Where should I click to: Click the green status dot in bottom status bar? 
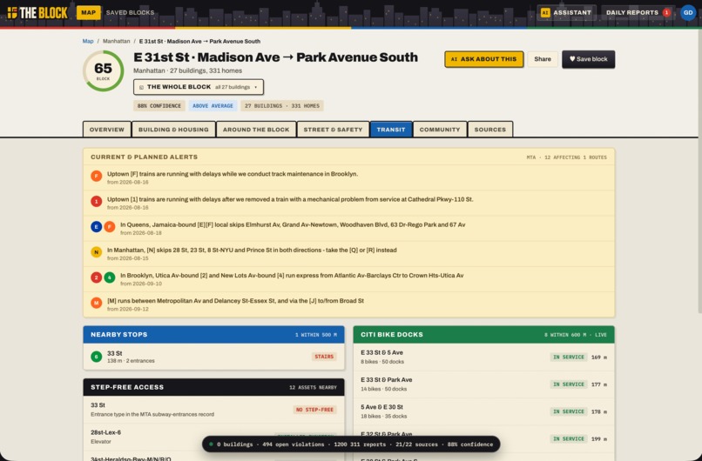pyautogui.click(x=211, y=444)
